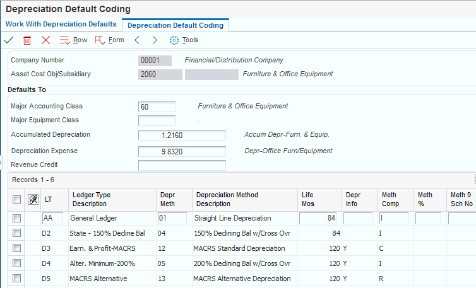Viewport: 476px width, 288px height.
Task: Check the select-all checkbox in grid header
Action: pos(17,200)
